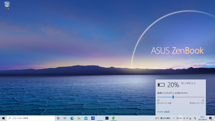
Task: Open バッテリーの設定 link
Action: click(163, 112)
